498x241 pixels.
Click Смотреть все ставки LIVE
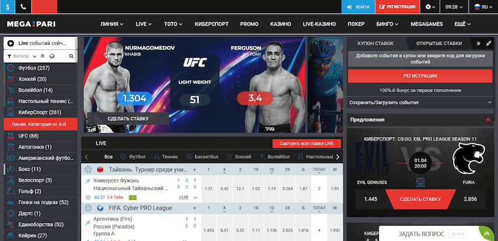coord(306,143)
